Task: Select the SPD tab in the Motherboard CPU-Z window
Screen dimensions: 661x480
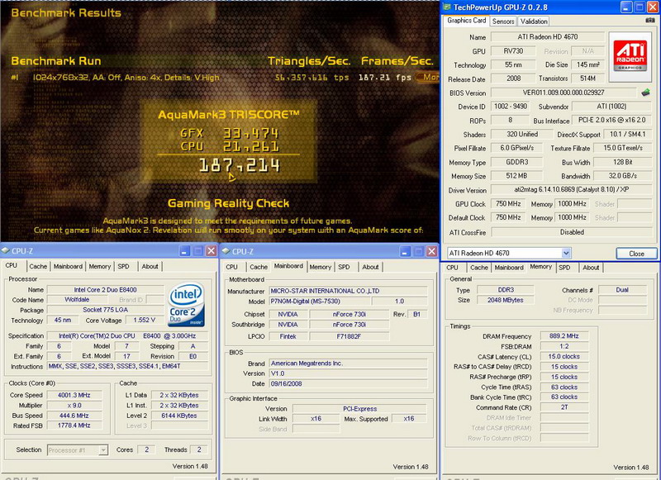Action: pyautogui.click(x=344, y=267)
